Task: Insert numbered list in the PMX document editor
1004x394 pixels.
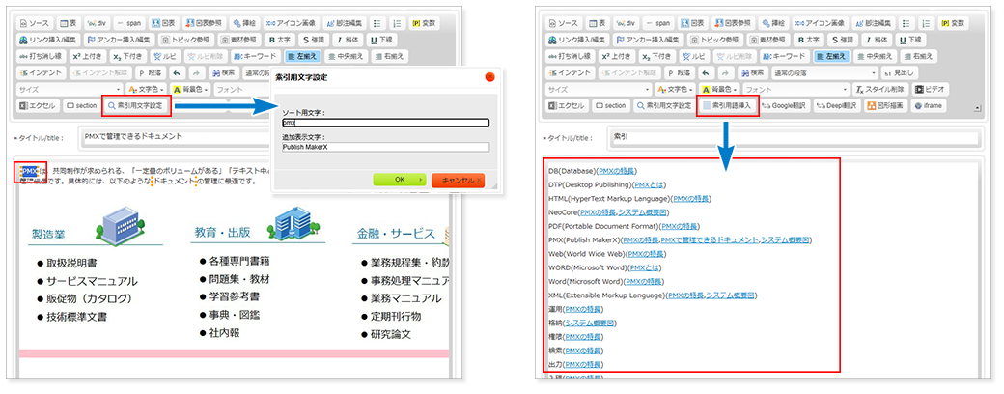Action: pyautogui.click(x=397, y=23)
